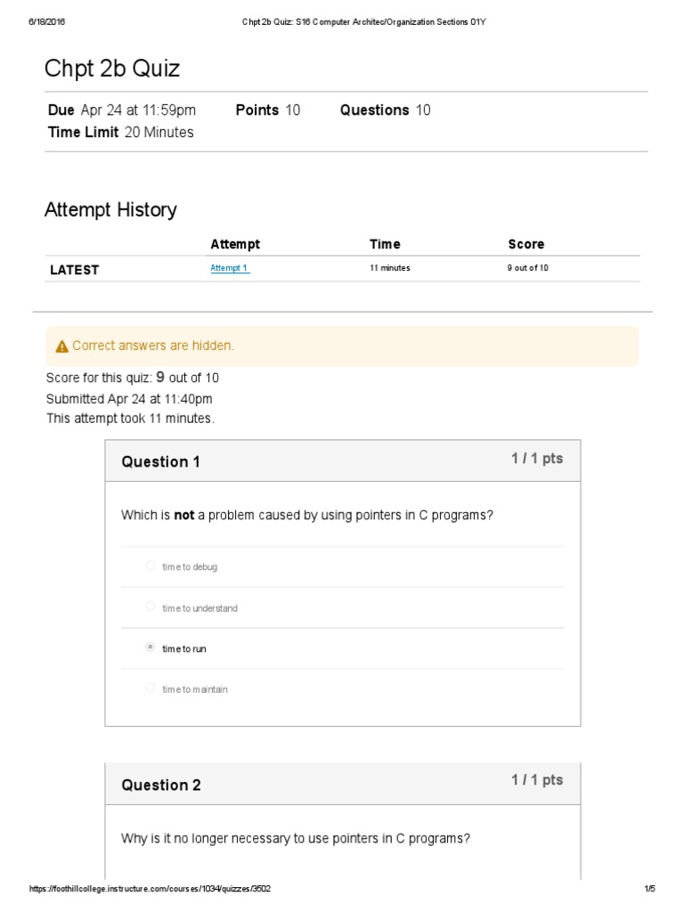Click the LATEST attempt row label
This screenshot has width=684, height=912.
(74, 270)
